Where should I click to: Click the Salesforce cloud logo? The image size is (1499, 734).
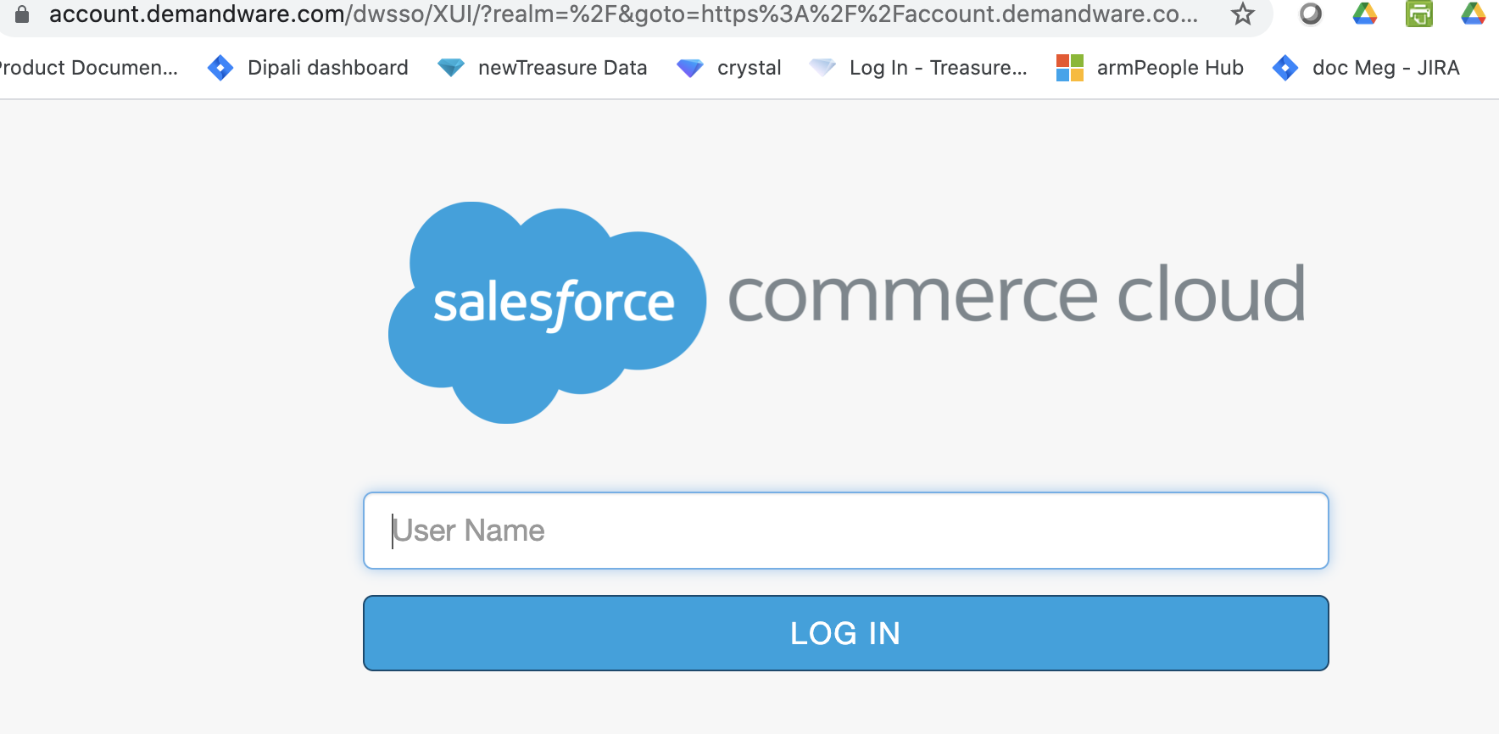click(x=547, y=311)
